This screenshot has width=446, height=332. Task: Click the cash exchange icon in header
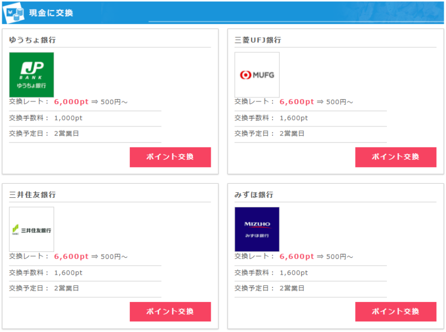point(13,13)
